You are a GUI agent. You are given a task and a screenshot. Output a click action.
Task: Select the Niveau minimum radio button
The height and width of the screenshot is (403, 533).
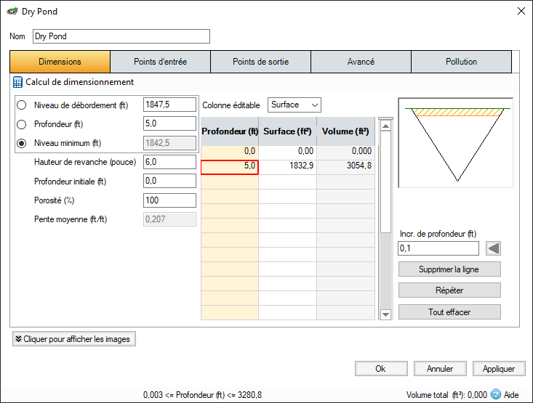click(x=21, y=143)
